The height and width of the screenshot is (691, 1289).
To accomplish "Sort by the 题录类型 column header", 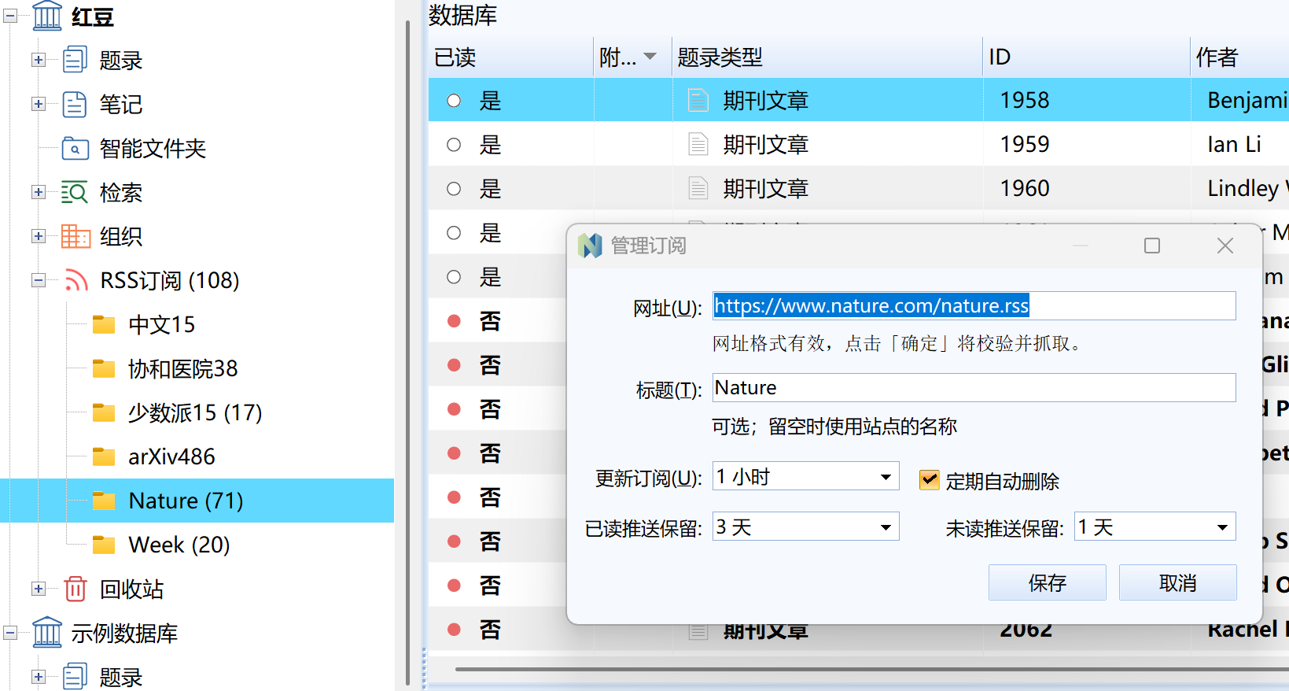I will pos(827,57).
